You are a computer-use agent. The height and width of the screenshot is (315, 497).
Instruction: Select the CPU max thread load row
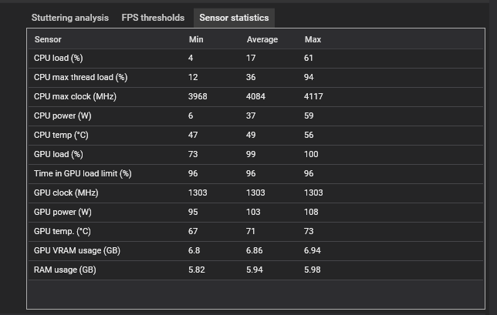coord(255,78)
